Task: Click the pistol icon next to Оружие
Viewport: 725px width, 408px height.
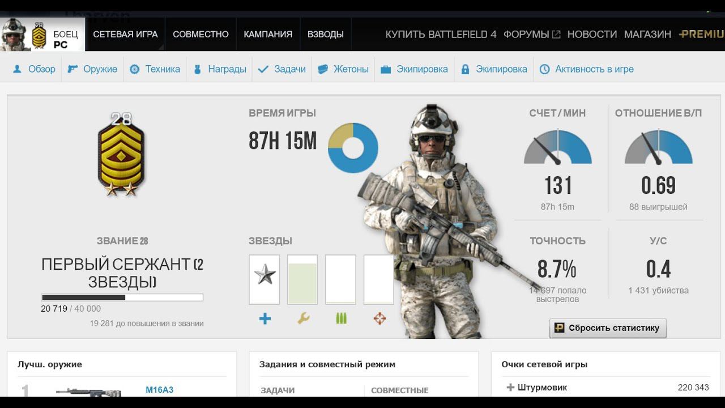Action: (x=72, y=69)
